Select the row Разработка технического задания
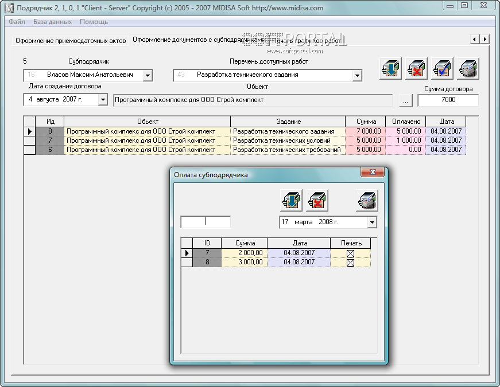The height and width of the screenshot is (387, 500). pos(245,131)
